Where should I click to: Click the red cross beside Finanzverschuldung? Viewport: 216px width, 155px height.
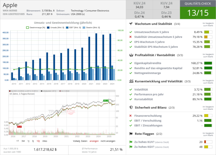[130, 116]
